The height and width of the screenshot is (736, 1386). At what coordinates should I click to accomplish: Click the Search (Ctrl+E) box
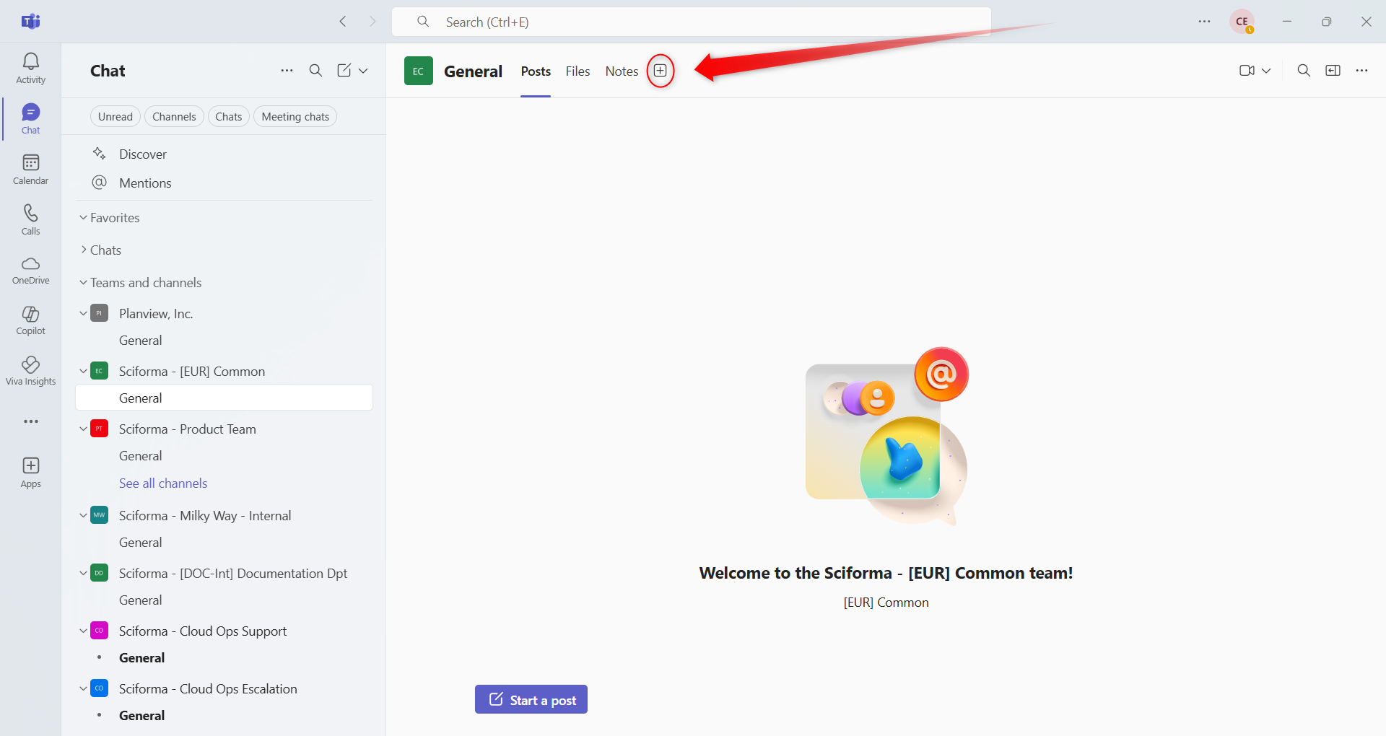[691, 22]
